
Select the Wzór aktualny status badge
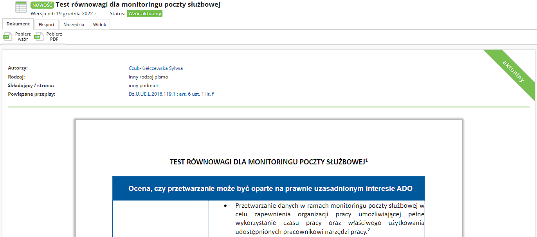pyautogui.click(x=144, y=14)
